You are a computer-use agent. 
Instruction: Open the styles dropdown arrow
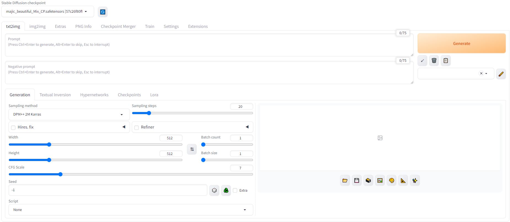[486, 74]
